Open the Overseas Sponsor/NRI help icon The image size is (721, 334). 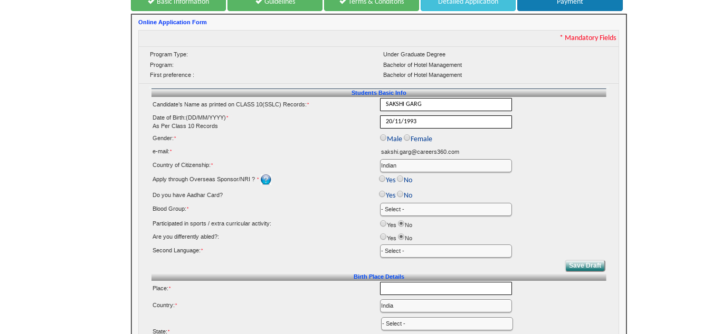pyautogui.click(x=265, y=179)
